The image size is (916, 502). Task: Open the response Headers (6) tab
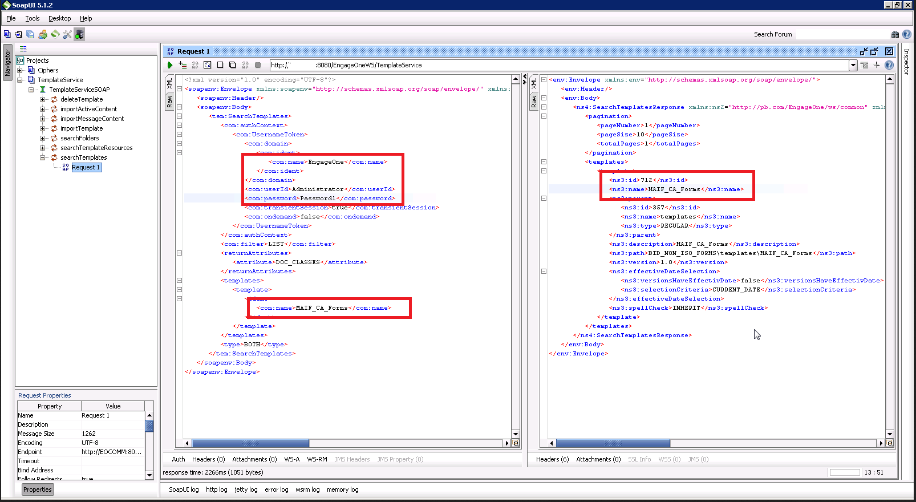click(552, 459)
